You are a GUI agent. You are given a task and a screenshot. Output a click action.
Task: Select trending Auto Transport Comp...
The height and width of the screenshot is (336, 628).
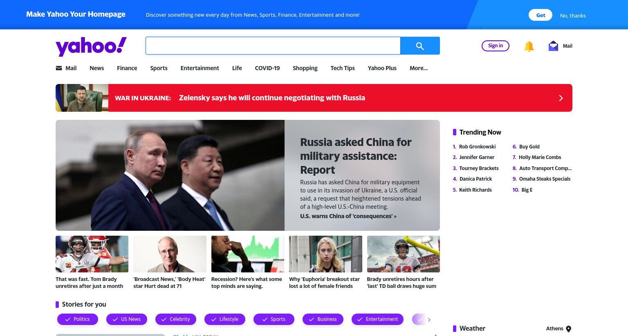point(545,168)
